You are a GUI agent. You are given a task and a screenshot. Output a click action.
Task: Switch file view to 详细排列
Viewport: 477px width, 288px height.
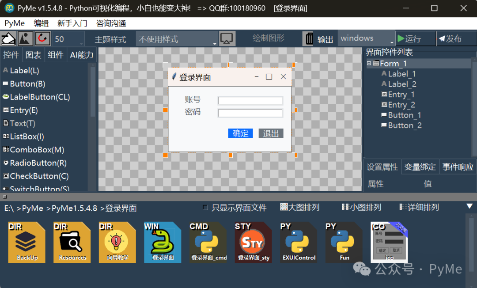pyautogui.click(x=420, y=207)
